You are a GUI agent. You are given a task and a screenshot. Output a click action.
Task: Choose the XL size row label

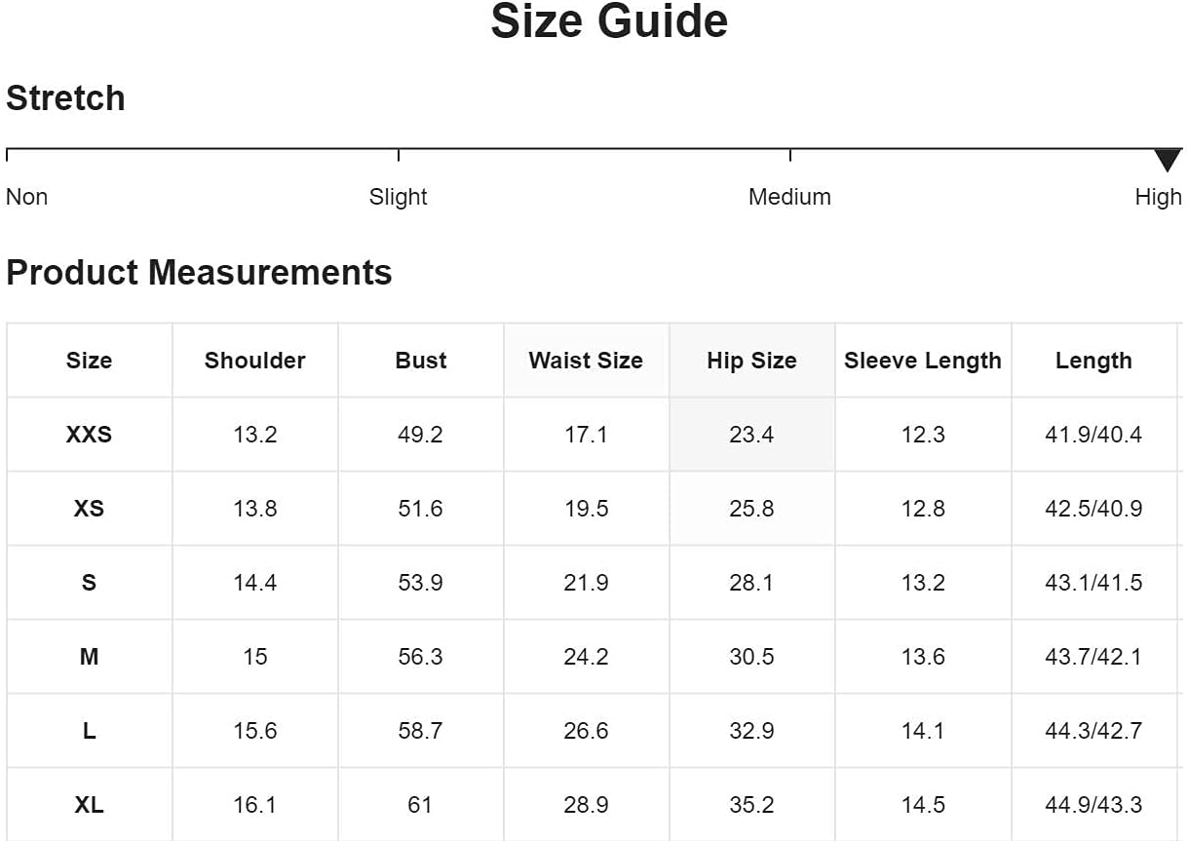89,805
